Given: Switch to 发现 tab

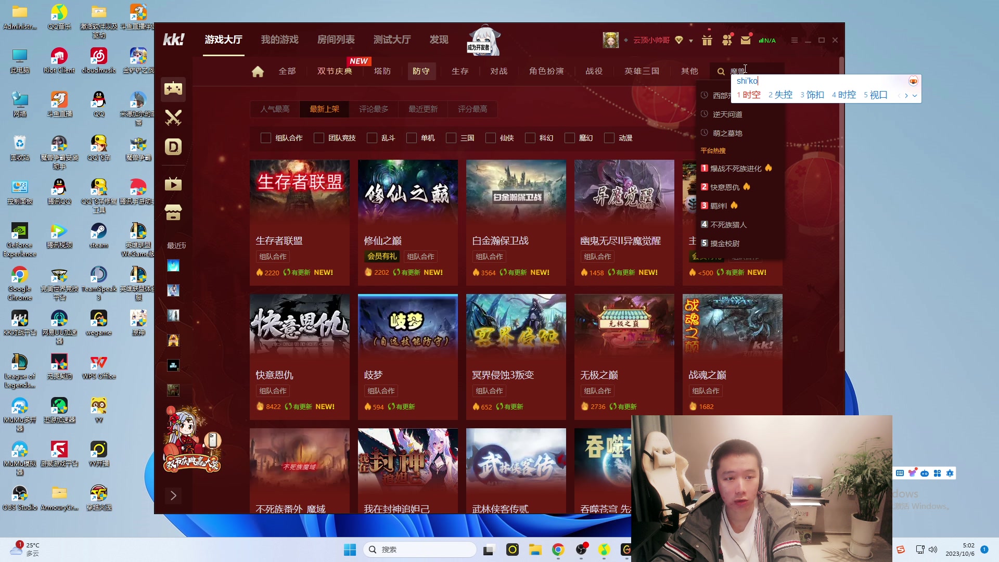Looking at the screenshot, I should (439, 40).
